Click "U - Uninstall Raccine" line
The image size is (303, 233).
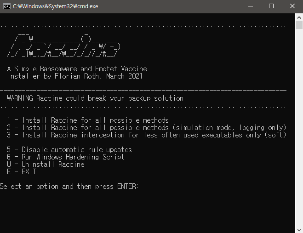tap(46, 164)
